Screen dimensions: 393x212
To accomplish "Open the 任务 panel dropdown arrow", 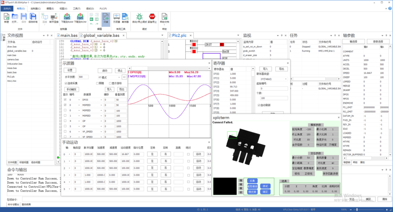I will pos(331,36).
